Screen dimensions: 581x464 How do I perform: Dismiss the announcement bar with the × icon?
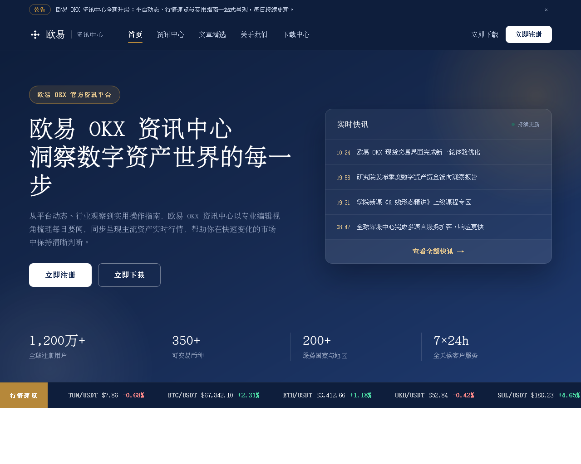546,10
